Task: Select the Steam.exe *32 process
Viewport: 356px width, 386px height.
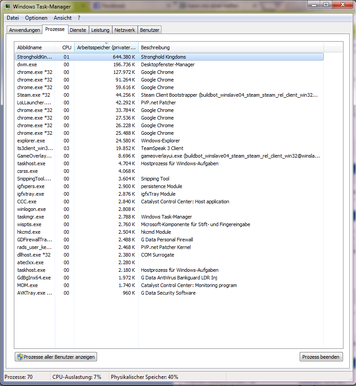Action: tap(169, 95)
